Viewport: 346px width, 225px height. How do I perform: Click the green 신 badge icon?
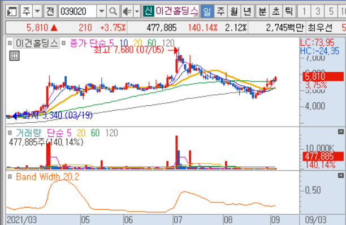coord(148,11)
